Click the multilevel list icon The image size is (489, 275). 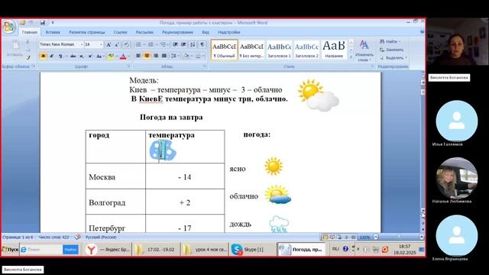coord(163,44)
